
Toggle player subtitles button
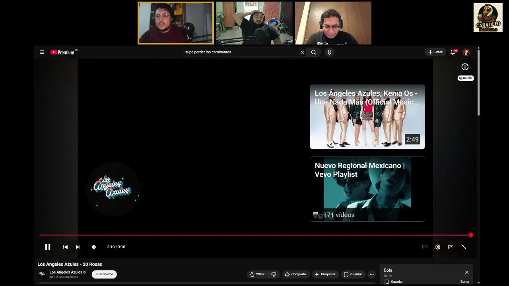pos(425,247)
